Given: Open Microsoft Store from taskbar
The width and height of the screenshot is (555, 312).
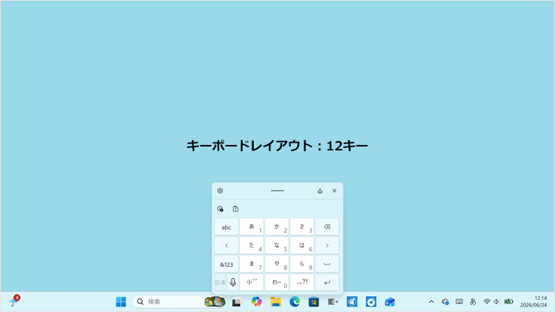Looking at the screenshot, I should pyautogui.click(x=314, y=302).
